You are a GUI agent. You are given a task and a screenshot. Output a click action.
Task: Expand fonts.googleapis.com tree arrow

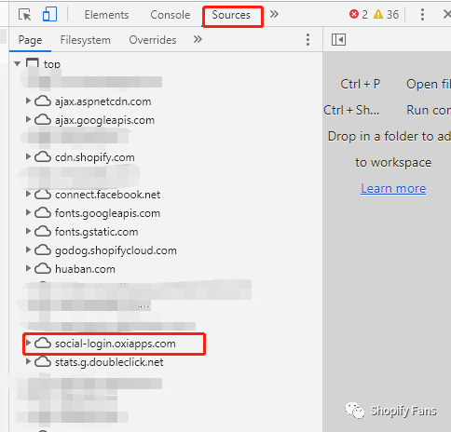coord(28,212)
